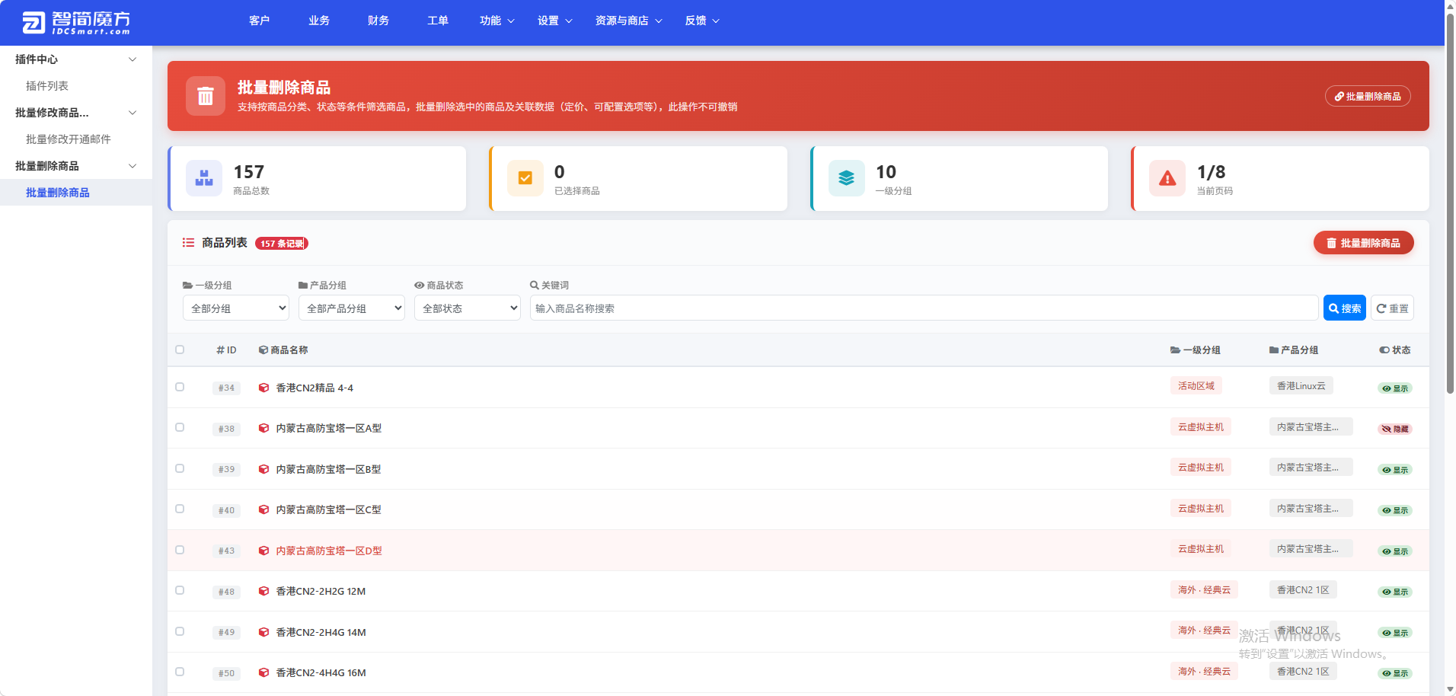Viewport: 1456px width, 696px height.
Task: Open the 客户 menu
Action: pos(259,21)
